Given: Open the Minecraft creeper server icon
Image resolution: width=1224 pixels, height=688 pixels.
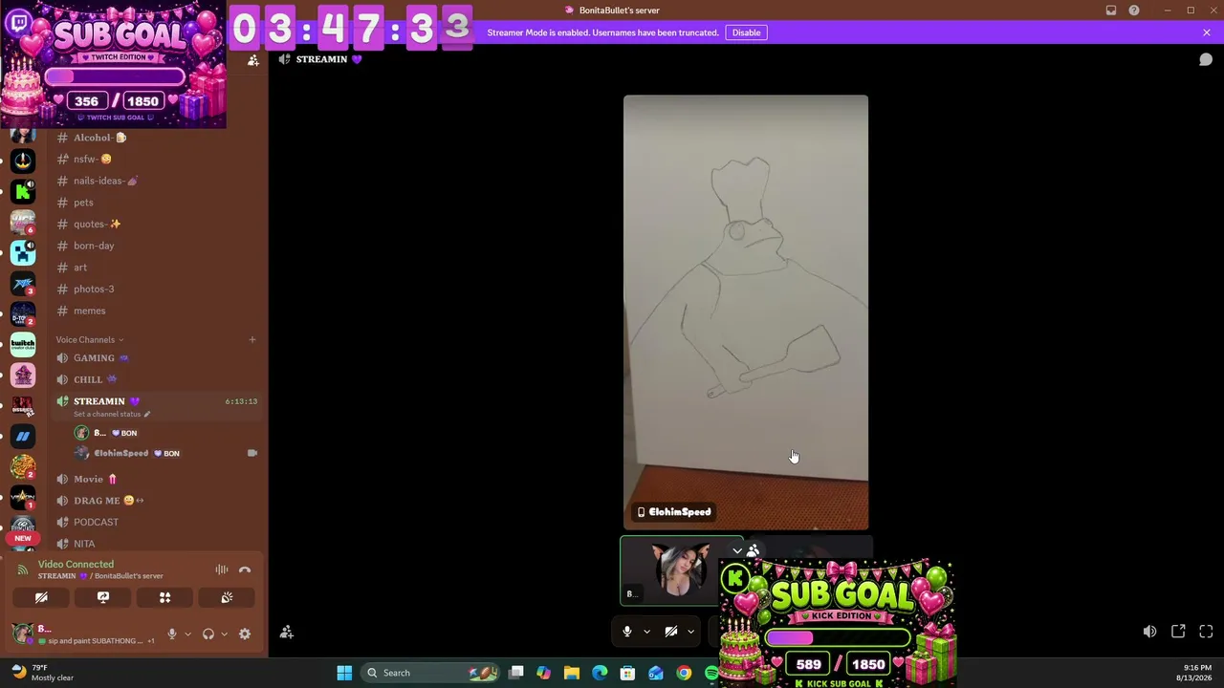Looking at the screenshot, I should click(x=23, y=252).
